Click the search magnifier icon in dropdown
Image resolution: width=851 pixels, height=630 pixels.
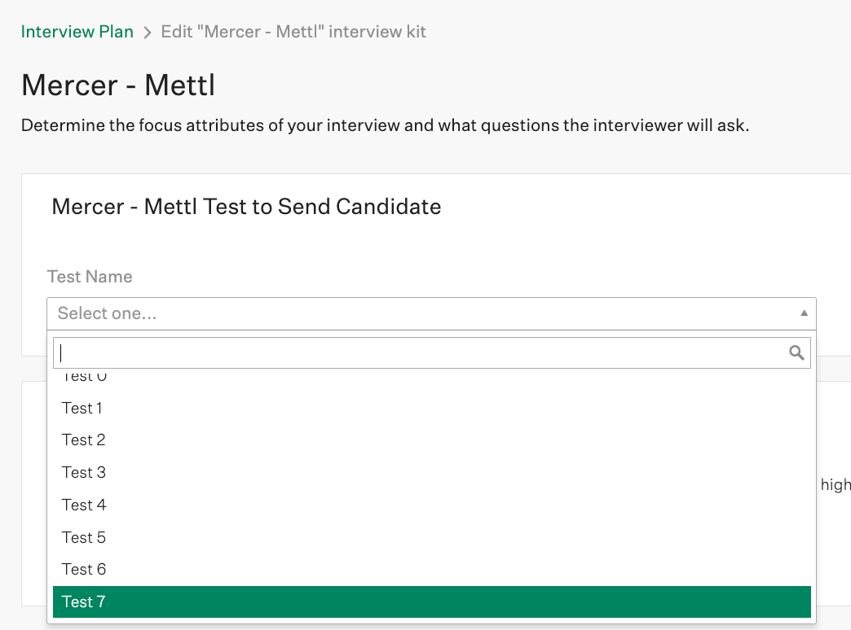[796, 353]
